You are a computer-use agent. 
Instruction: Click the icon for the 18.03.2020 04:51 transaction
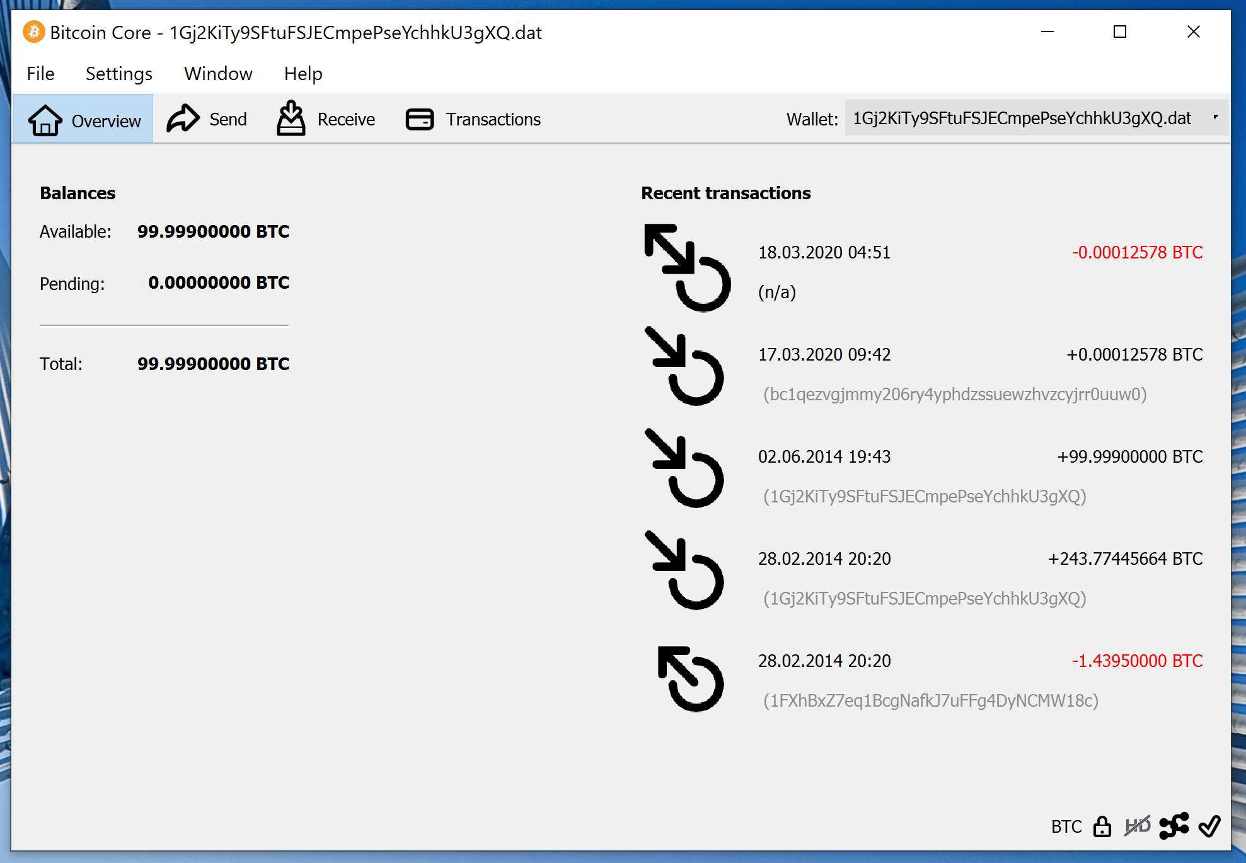[x=688, y=268]
